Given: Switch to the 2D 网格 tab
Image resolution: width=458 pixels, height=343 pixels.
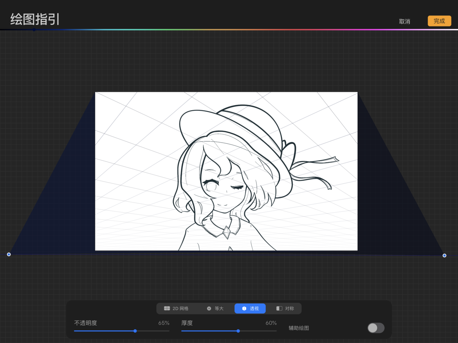Looking at the screenshot, I should coord(180,308).
